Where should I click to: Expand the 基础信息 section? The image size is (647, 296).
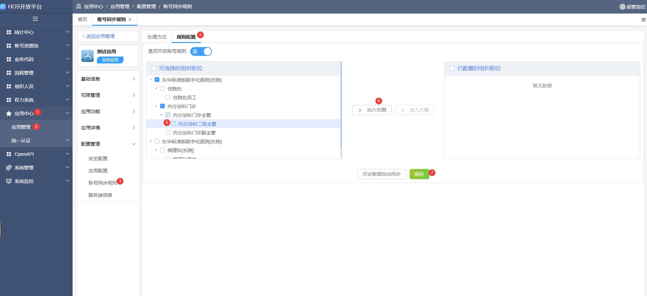[x=108, y=79]
